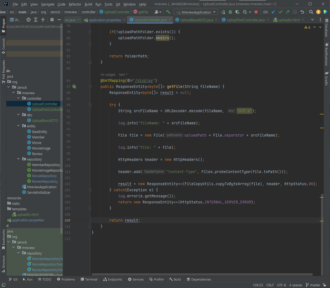Viewport: 330px width, 288px height.
Task: Open the Database tool window
Action: click(x=326, y=28)
